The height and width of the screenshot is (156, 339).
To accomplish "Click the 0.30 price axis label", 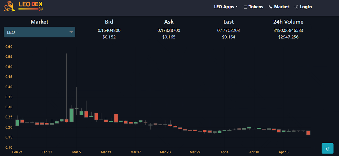I will 8,107.
